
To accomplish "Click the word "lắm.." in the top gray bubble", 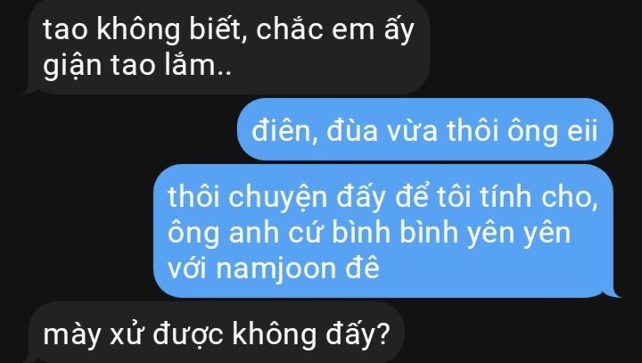I will point(198,65).
